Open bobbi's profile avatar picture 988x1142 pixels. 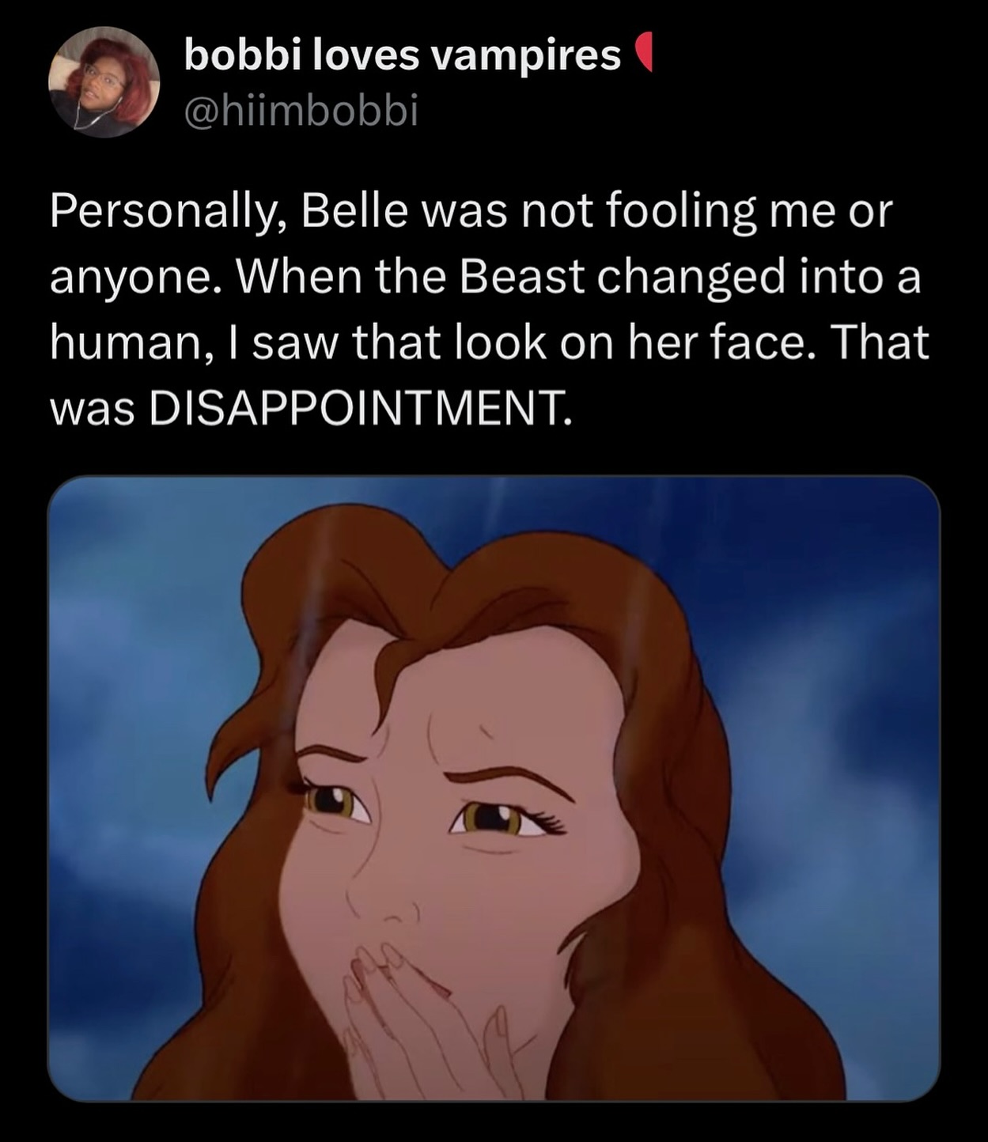tap(104, 81)
